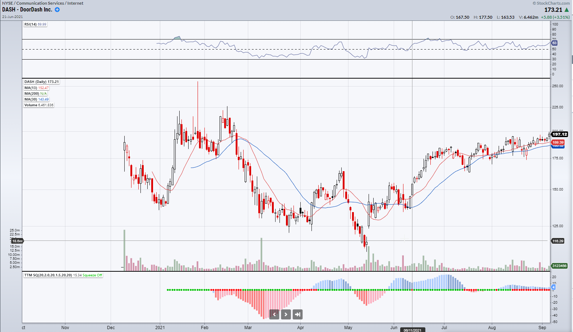Click the +5.88 (+3.51%) change value

555,17
